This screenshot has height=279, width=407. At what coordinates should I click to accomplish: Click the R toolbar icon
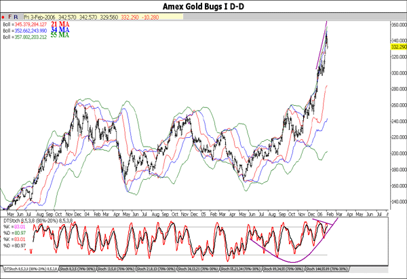point(16,17)
